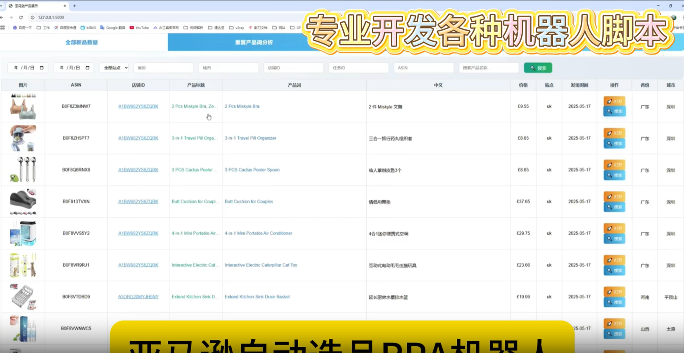Open the 2 Pcs Miskyle Bra title link
The height and width of the screenshot is (353, 684).
[194, 106]
